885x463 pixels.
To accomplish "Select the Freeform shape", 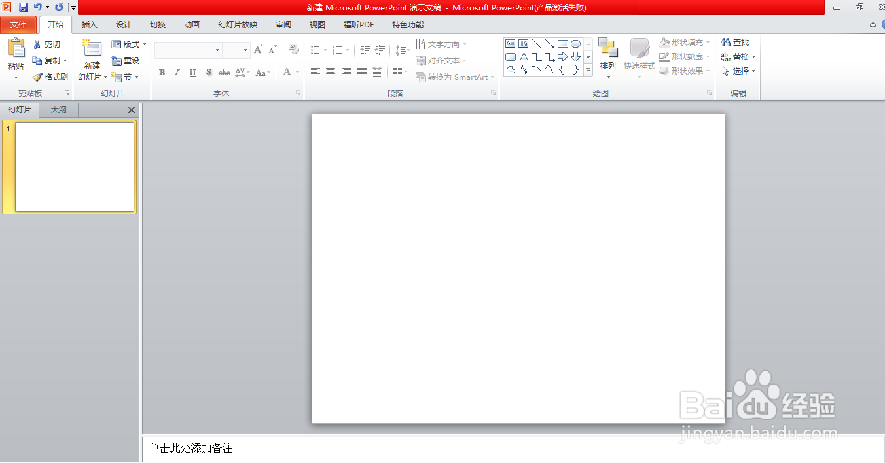I will (511, 70).
